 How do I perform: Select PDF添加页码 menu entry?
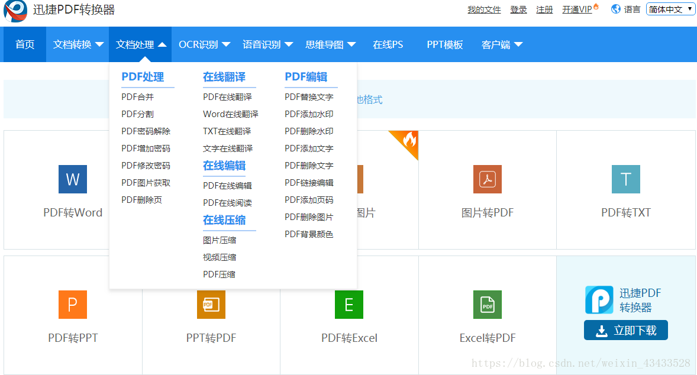point(309,200)
